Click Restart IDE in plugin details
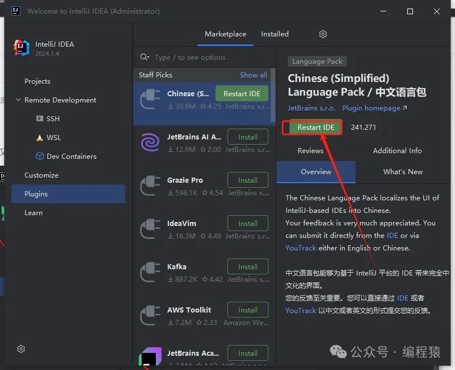Viewport: 455px width, 370px height. coord(316,128)
